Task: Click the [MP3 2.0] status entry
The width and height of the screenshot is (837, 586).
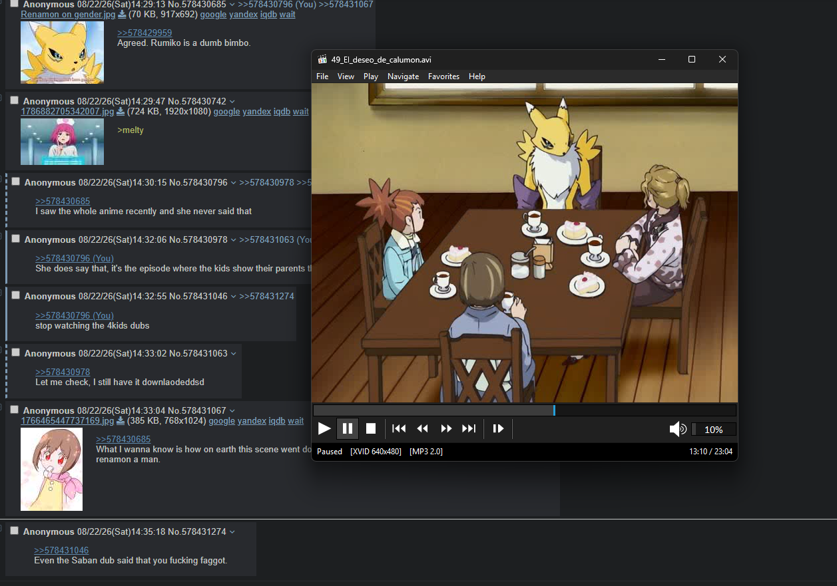Action: pyautogui.click(x=426, y=452)
